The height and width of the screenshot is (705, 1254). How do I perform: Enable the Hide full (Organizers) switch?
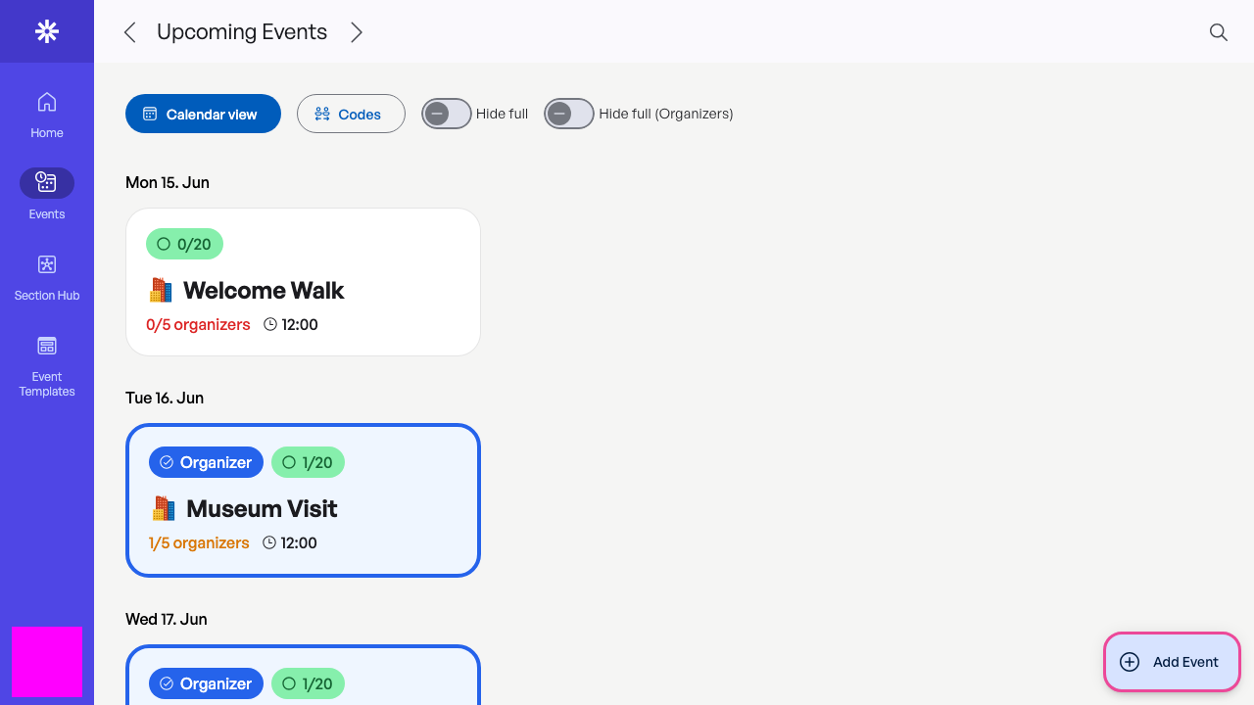(x=569, y=114)
